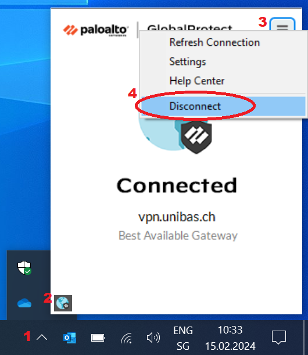Click the ENG SG language indicator
308x355 pixels.
(183, 338)
